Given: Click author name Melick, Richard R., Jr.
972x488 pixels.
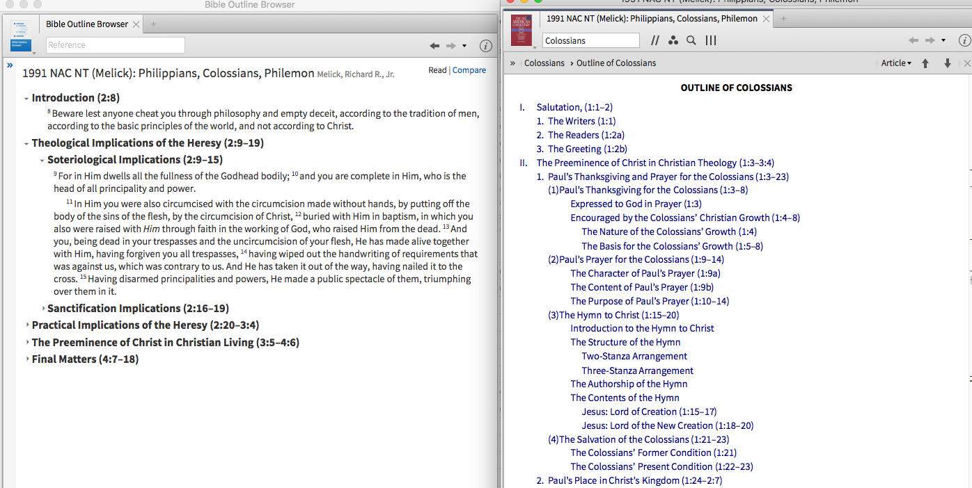Looking at the screenshot, I should click(356, 74).
